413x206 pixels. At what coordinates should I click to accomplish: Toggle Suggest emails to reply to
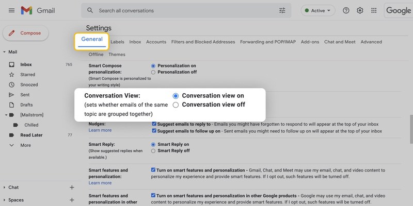tap(154, 124)
